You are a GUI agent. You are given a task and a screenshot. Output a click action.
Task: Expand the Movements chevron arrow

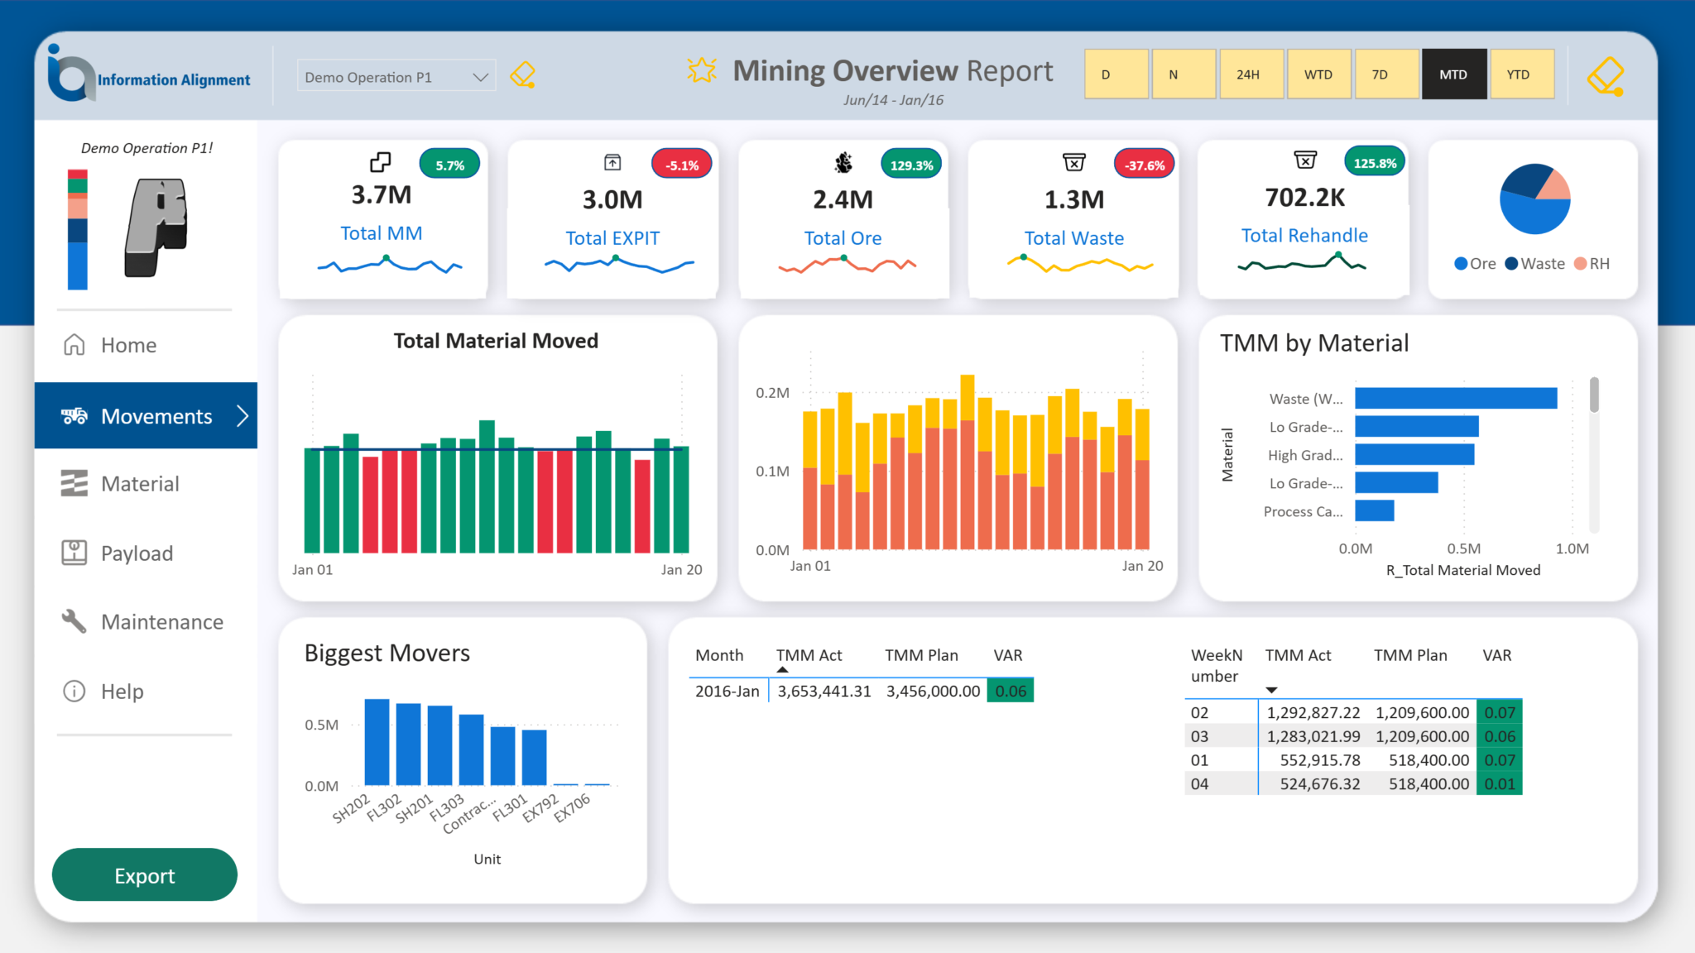[x=242, y=415]
